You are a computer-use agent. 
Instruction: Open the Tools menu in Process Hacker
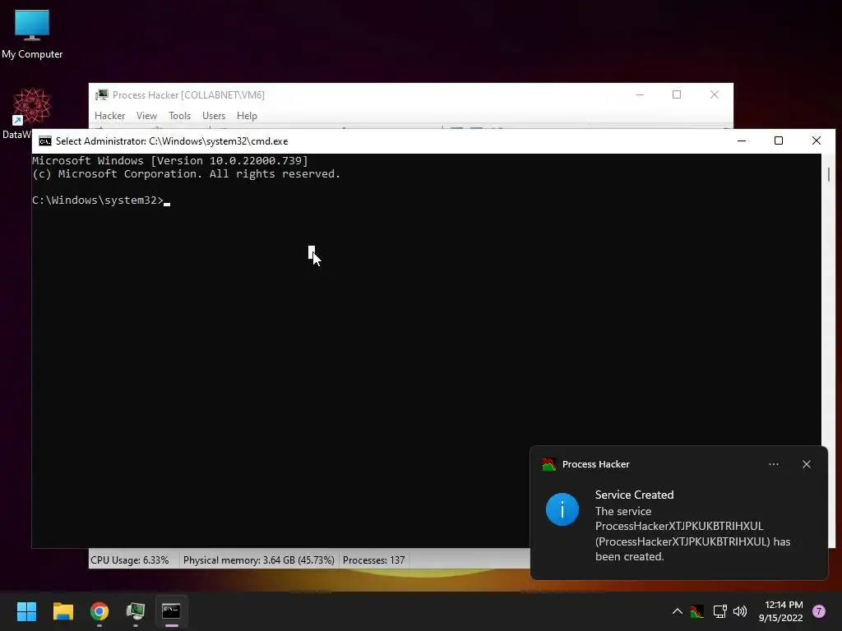(x=179, y=116)
